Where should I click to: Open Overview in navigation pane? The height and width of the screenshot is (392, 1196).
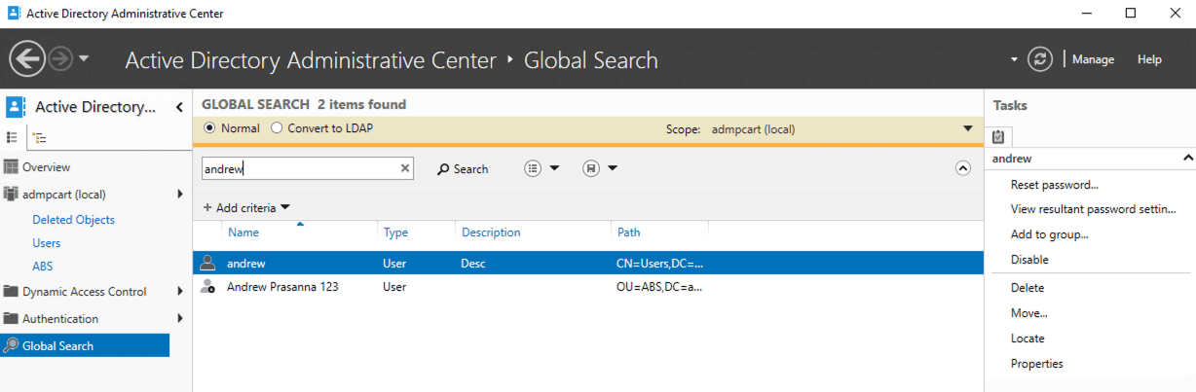pyautogui.click(x=47, y=167)
